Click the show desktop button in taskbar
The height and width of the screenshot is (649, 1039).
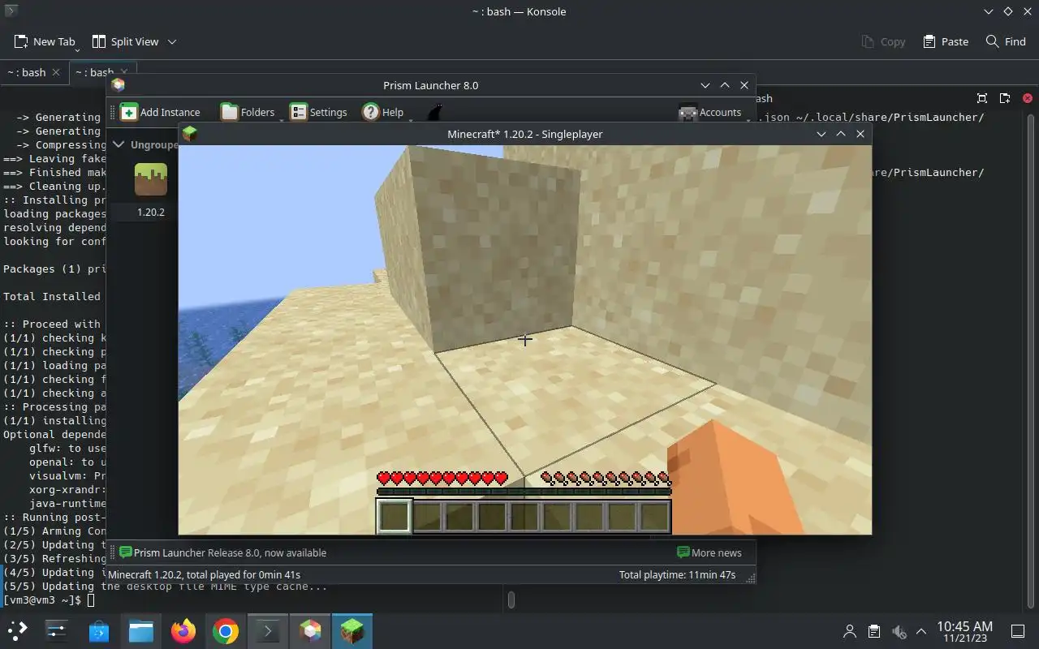click(1017, 631)
